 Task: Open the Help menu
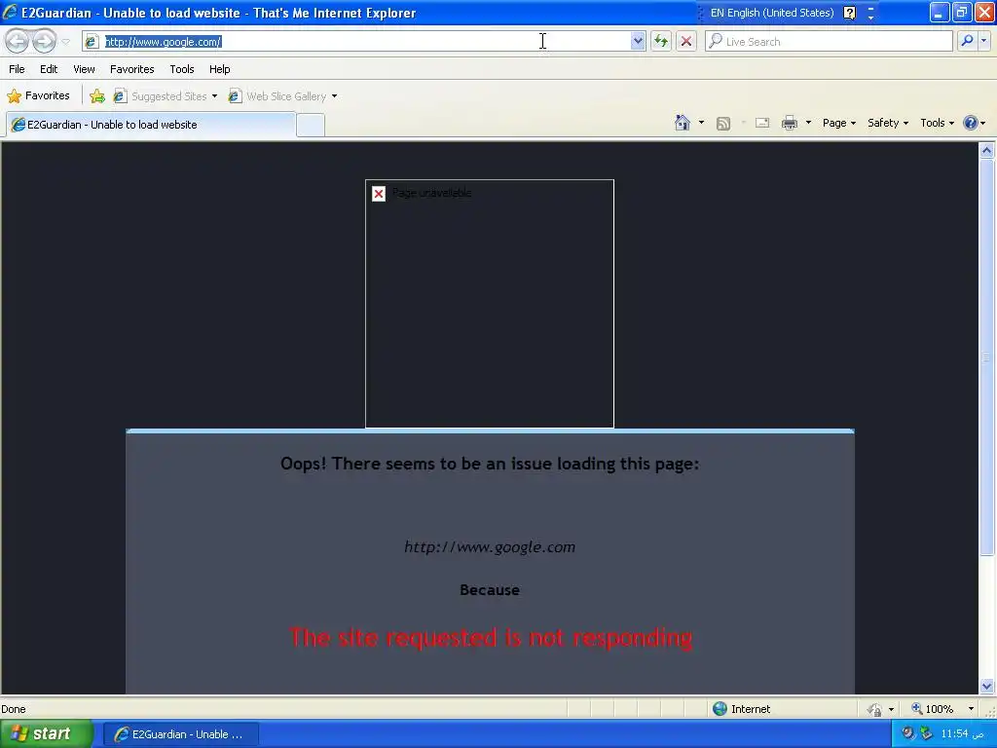219,69
